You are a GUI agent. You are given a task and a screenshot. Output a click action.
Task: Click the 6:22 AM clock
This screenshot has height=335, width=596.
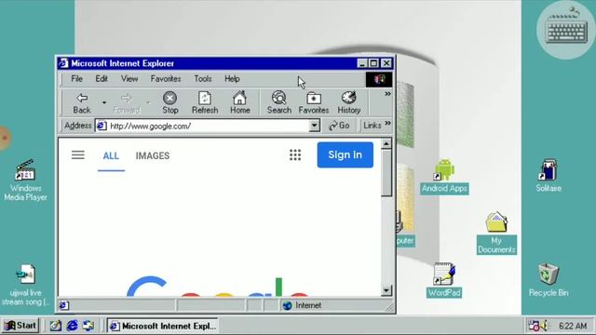[573, 326]
